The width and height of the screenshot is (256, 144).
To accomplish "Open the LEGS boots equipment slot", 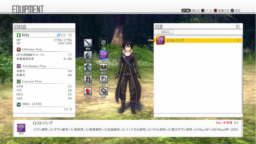I will tap(88, 79).
